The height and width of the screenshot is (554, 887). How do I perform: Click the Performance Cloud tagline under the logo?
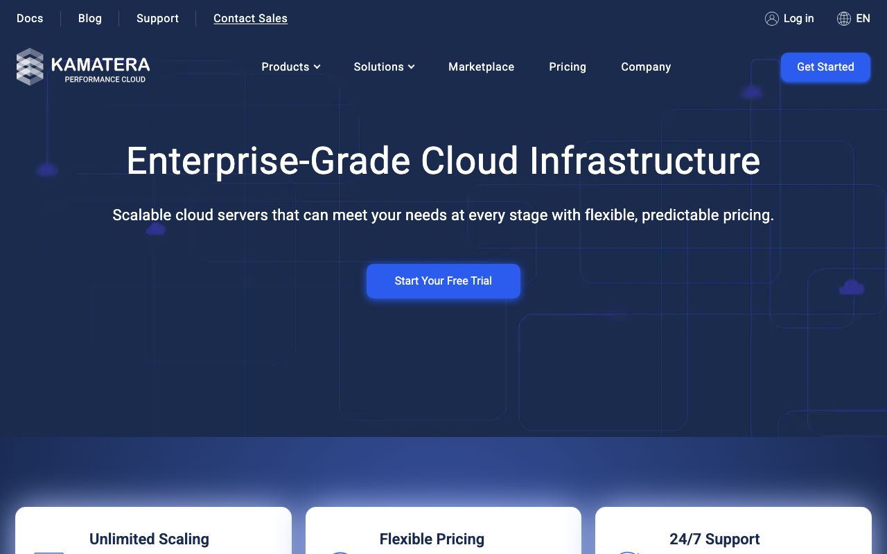click(105, 80)
